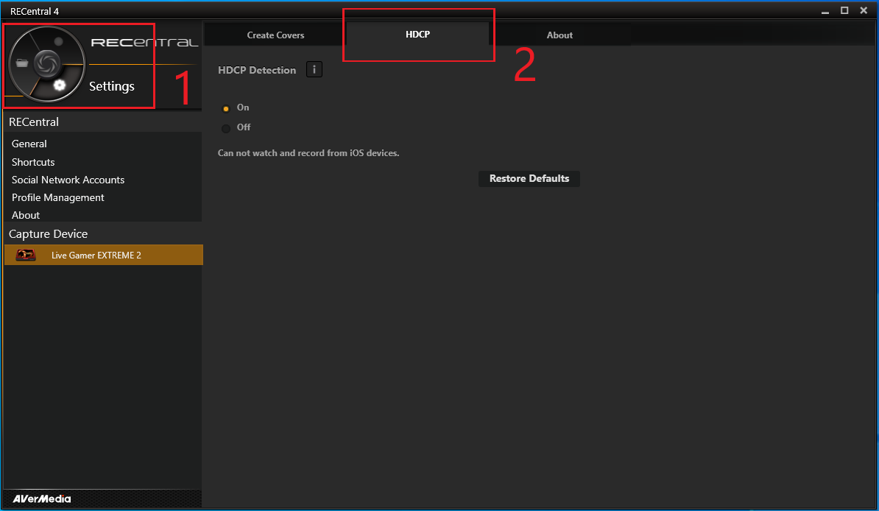Click the "Settings" heading beside the dial
Viewport: 879px width, 511px height.
click(112, 86)
